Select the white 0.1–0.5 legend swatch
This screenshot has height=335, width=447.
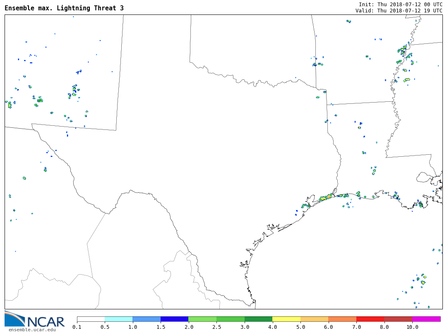pyautogui.click(x=91, y=319)
